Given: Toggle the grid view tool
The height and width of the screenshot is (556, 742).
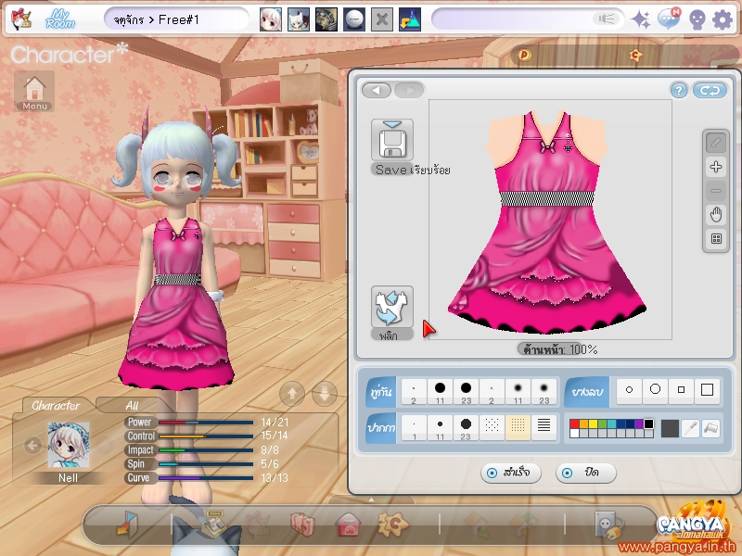Looking at the screenshot, I should 715,239.
